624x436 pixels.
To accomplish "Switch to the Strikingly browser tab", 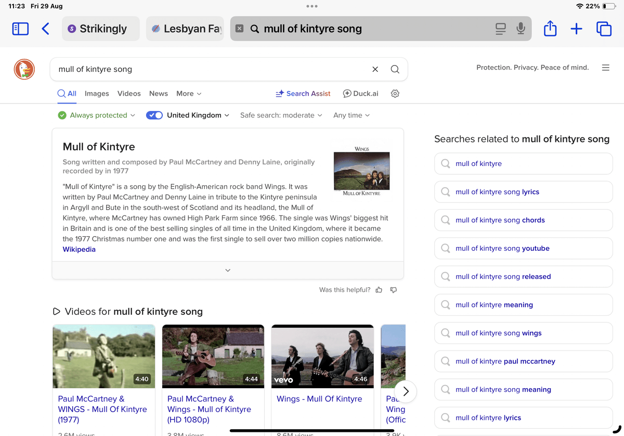I will click(x=101, y=29).
